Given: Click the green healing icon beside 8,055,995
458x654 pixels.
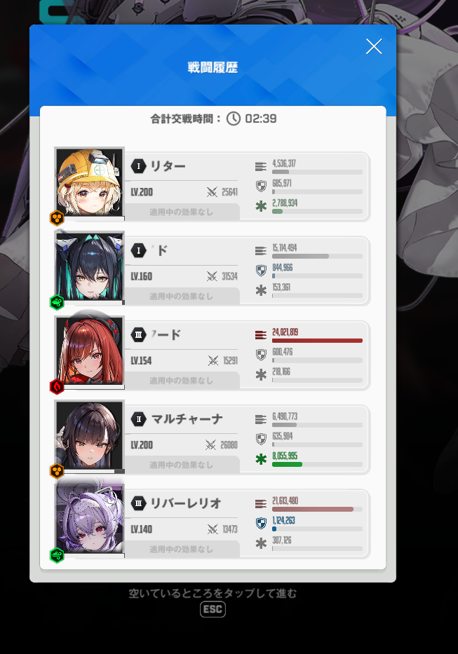Looking at the screenshot, I should pos(261,459).
